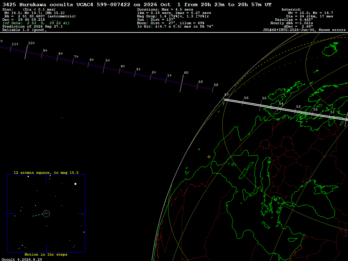Click the Iceland outline on the map
The image size is (348, 261).
pos(330,49)
